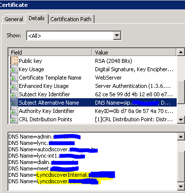Click the Subject Alternative Name icon
Viewport: 185px width, 193px height.
(14, 103)
